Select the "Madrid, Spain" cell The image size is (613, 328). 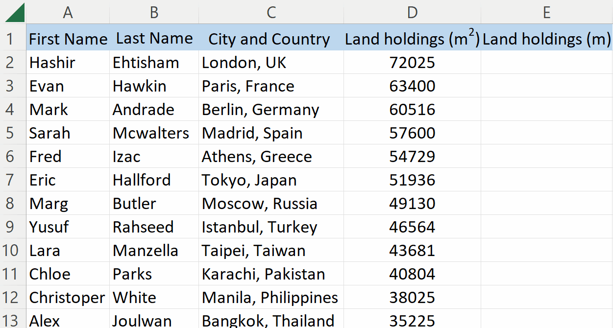pos(271,133)
